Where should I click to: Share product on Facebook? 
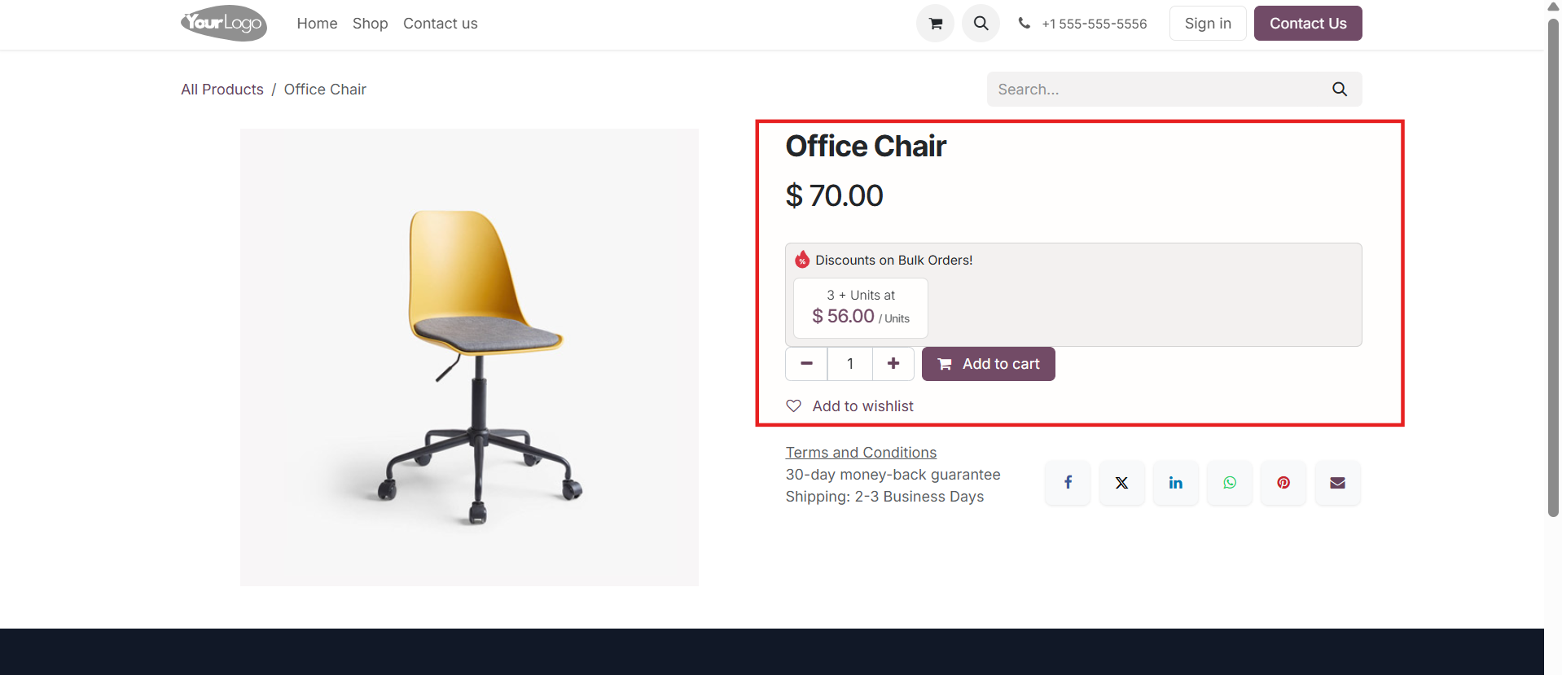(x=1068, y=483)
